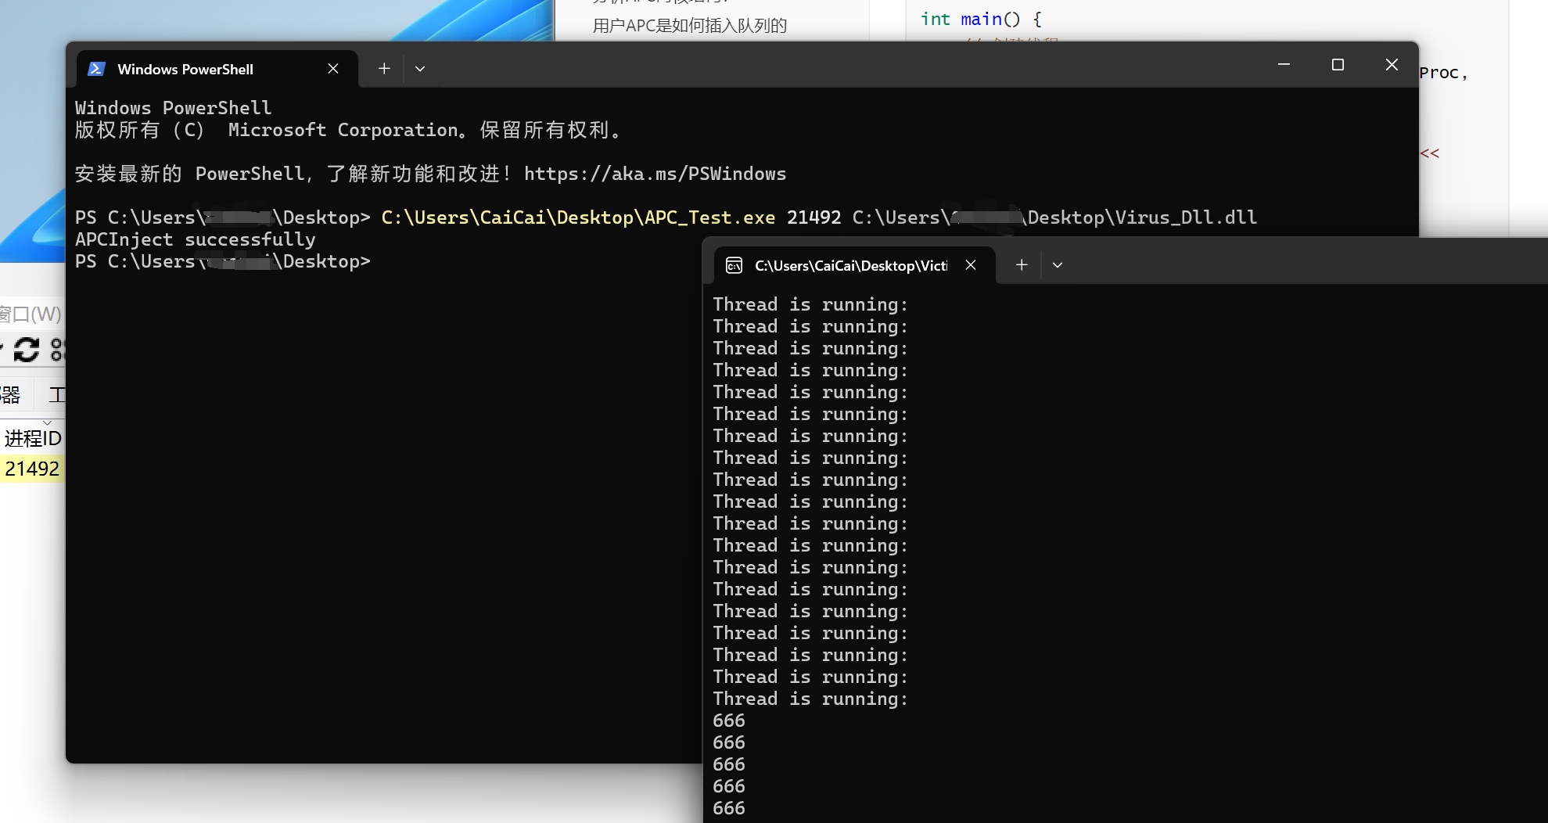Click the 进程ID column header
This screenshot has height=823, width=1548.
coord(32,438)
